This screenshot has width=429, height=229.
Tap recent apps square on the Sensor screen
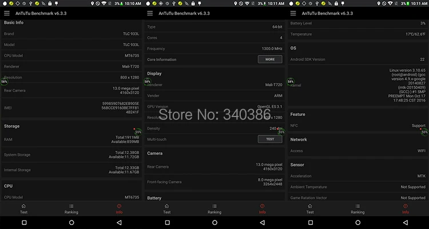(310, 223)
